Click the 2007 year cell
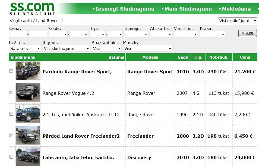 182,93
